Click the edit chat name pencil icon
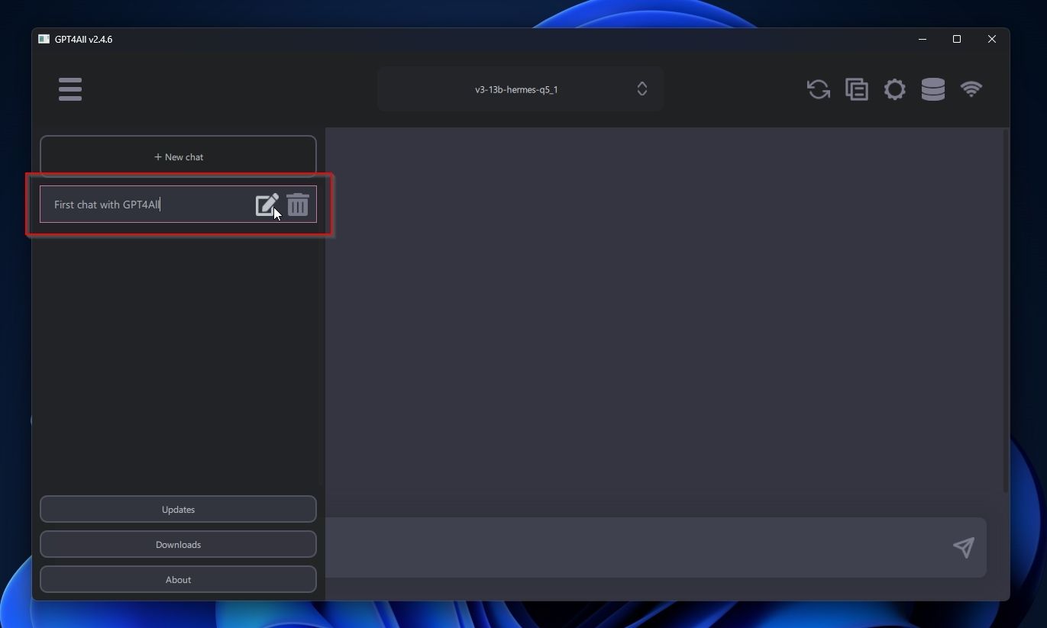 click(x=267, y=205)
